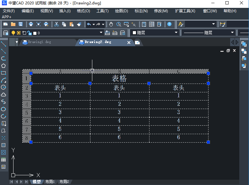Expand the layer name dropdown
249x185 pixels.
coord(101,33)
